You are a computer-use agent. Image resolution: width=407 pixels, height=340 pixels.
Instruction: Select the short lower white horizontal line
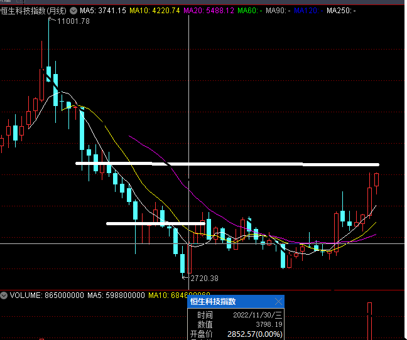[x=155, y=223]
